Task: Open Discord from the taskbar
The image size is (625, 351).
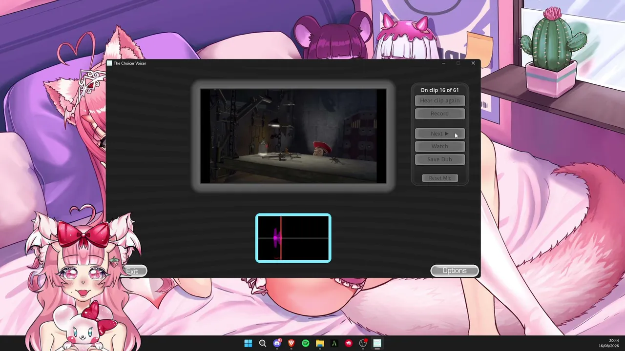Action: coord(277,343)
